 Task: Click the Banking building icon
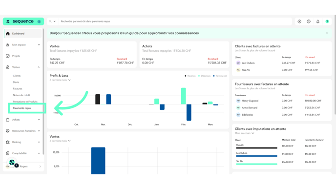8,142
